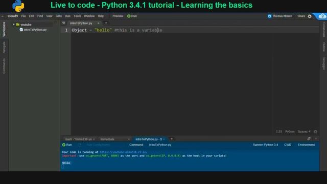Open the running code URL link
The image size is (327, 184).
point(124,152)
